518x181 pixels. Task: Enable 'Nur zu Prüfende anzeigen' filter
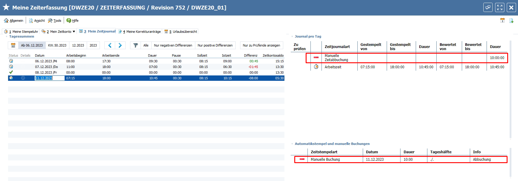[x=261, y=45]
